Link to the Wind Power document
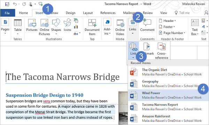This screenshot has width=209, height=125. click(x=169, y=95)
